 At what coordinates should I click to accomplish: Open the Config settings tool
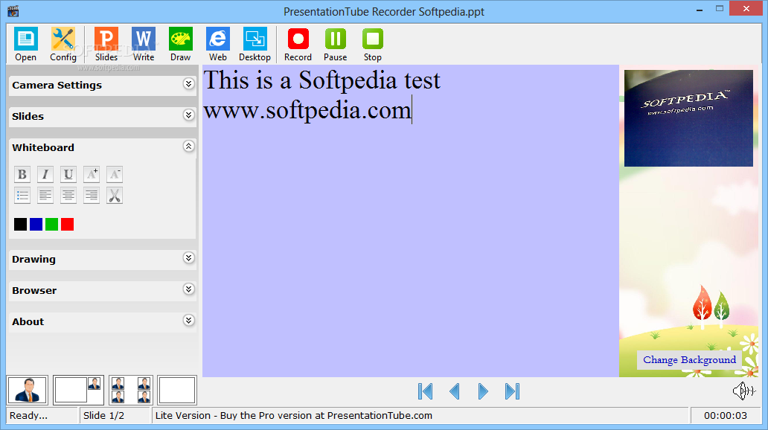point(63,44)
